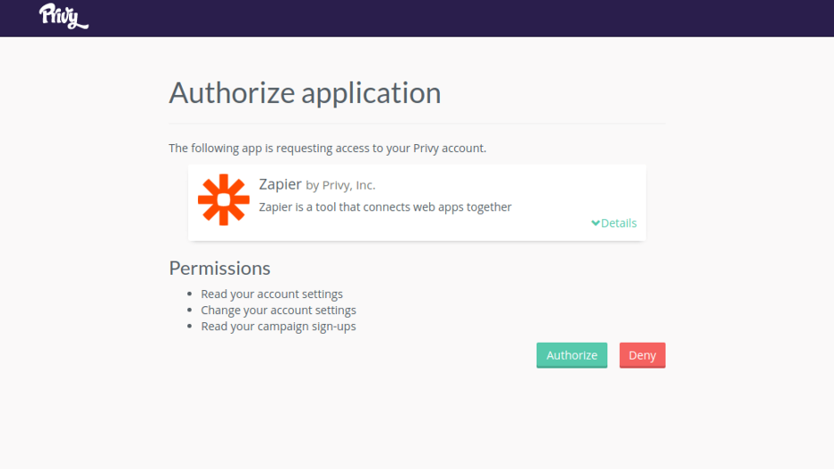The width and height of the screenshot is (834, 469).
Task: Select "Change your account settings" permission
Action: [x=279, y=311]
